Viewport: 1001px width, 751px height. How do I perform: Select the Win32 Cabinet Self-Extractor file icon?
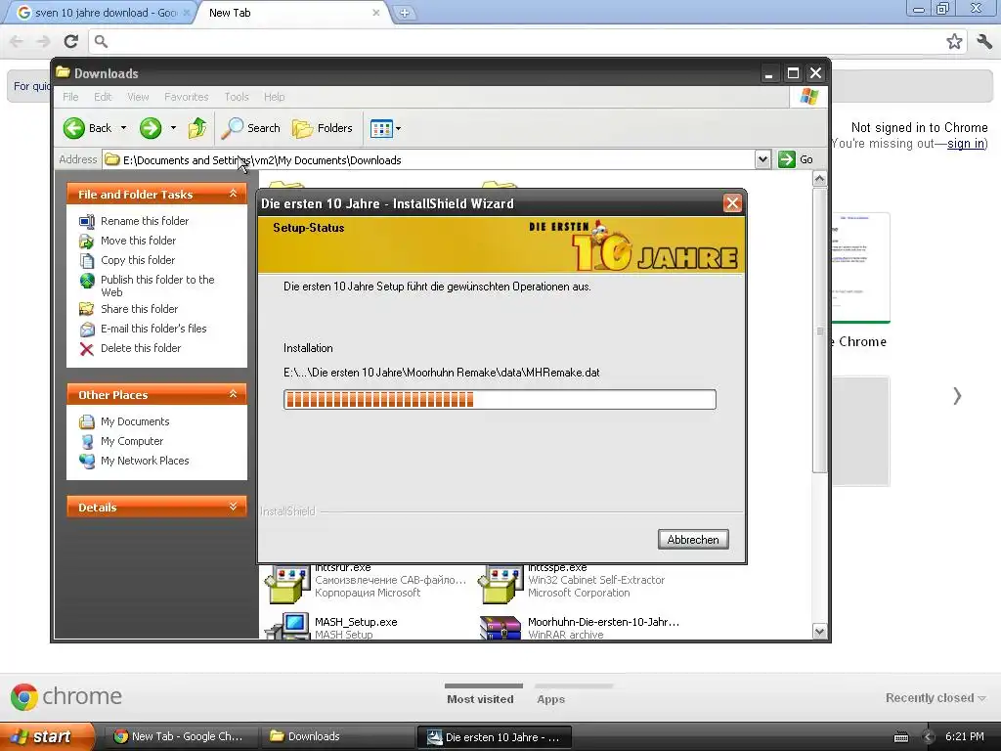tap(500, 585)
